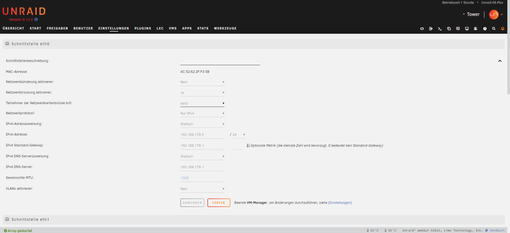Viewport: 510px width, 233px height.
Task: Open the file manager copy icon
Action: tap(449, 29)
